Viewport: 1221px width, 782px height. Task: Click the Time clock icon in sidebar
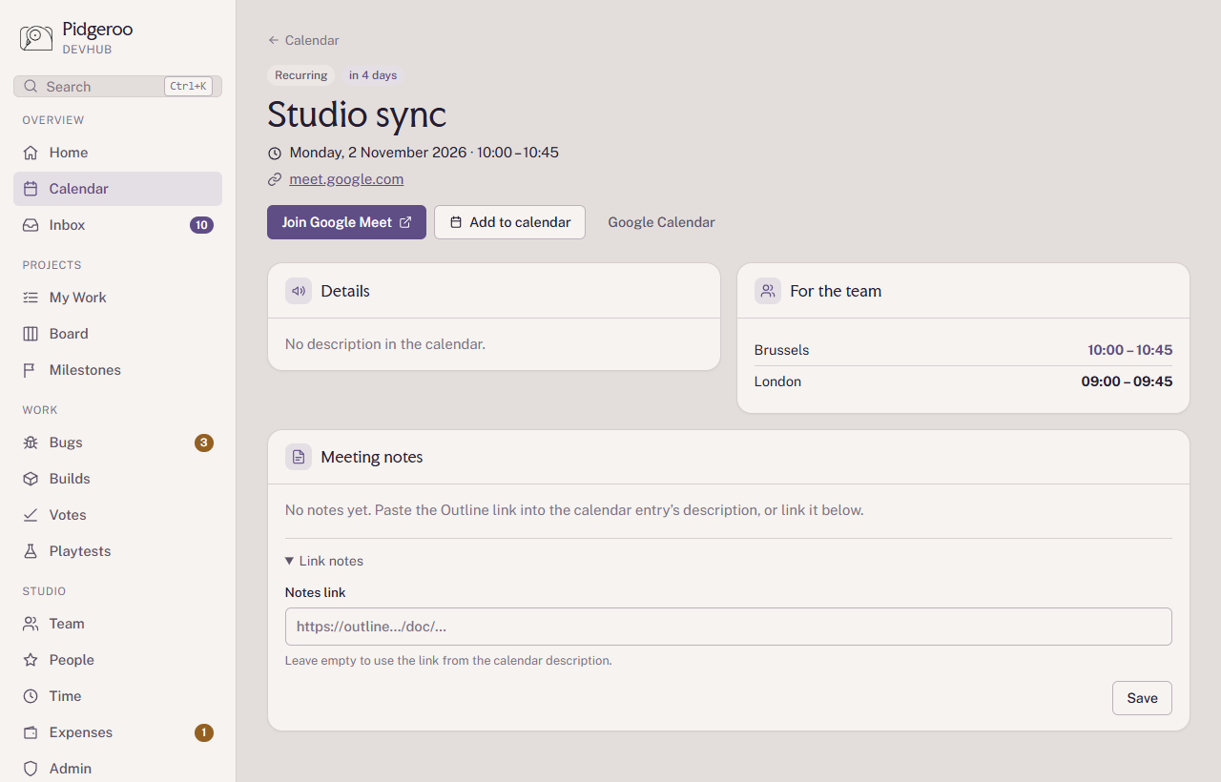[31, 696]
